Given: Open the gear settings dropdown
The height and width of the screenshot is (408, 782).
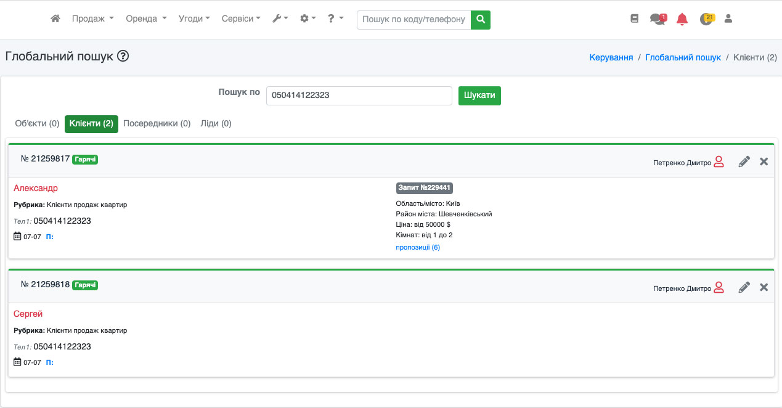Looking at the screenshot, I should 308,19.
